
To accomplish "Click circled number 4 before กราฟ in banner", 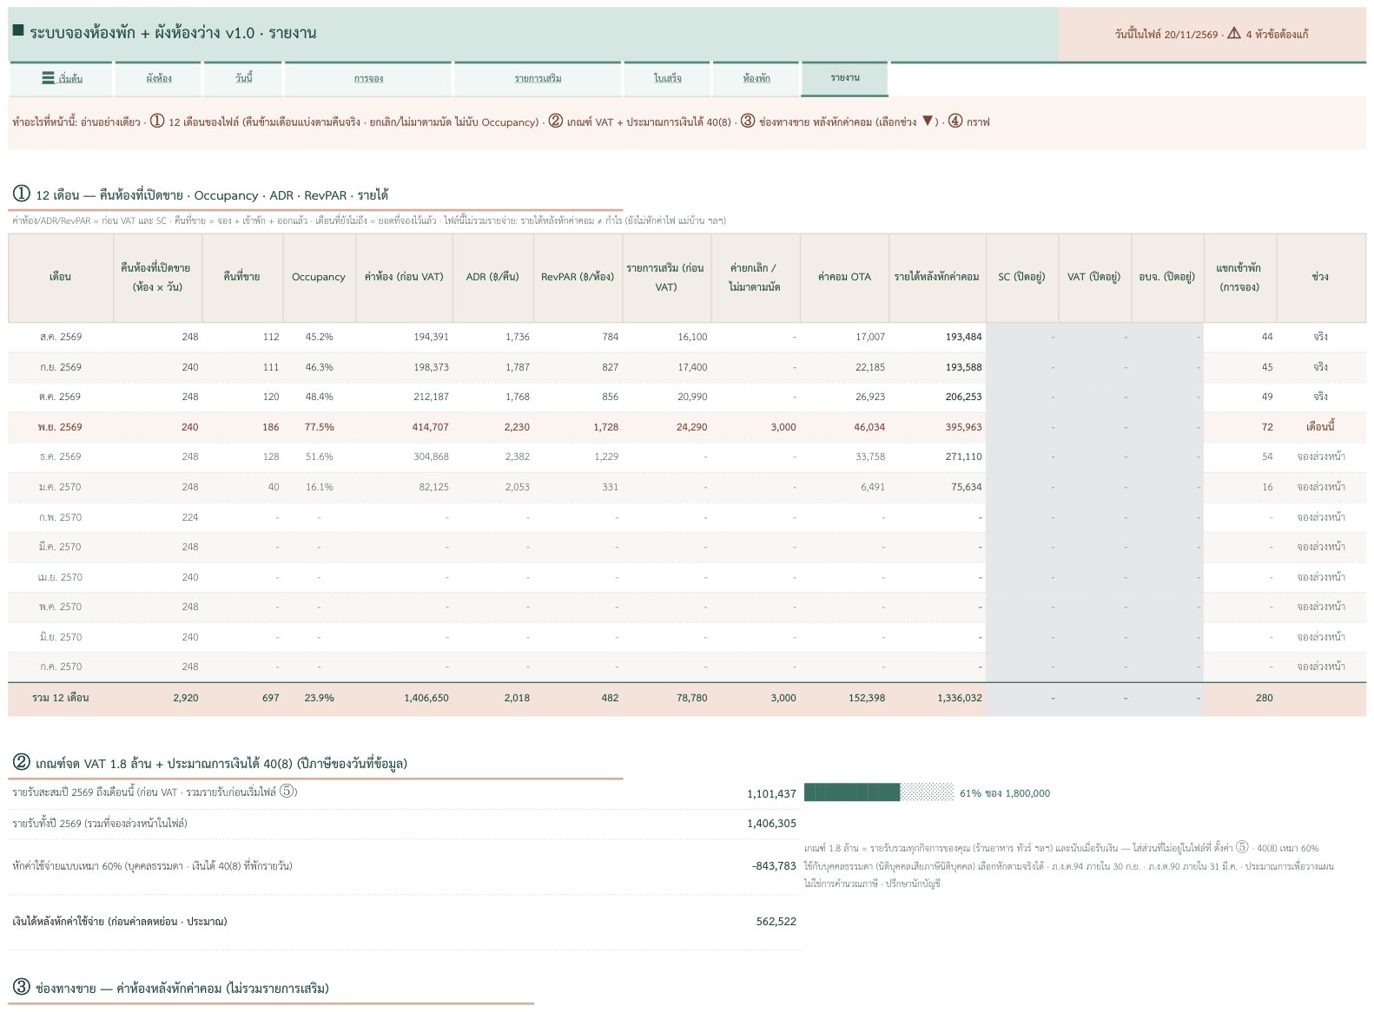I will click(955, 122).
